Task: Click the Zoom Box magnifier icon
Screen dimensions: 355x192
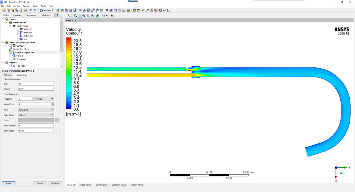Action: (x=92, y=16)
